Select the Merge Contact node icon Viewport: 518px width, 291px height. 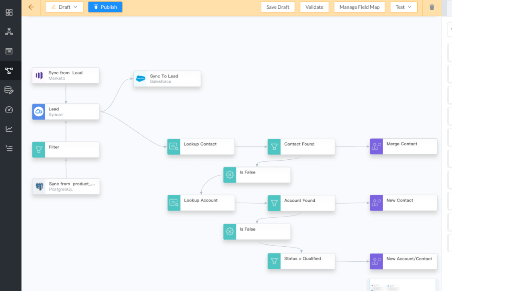click(x=376, y=146)
